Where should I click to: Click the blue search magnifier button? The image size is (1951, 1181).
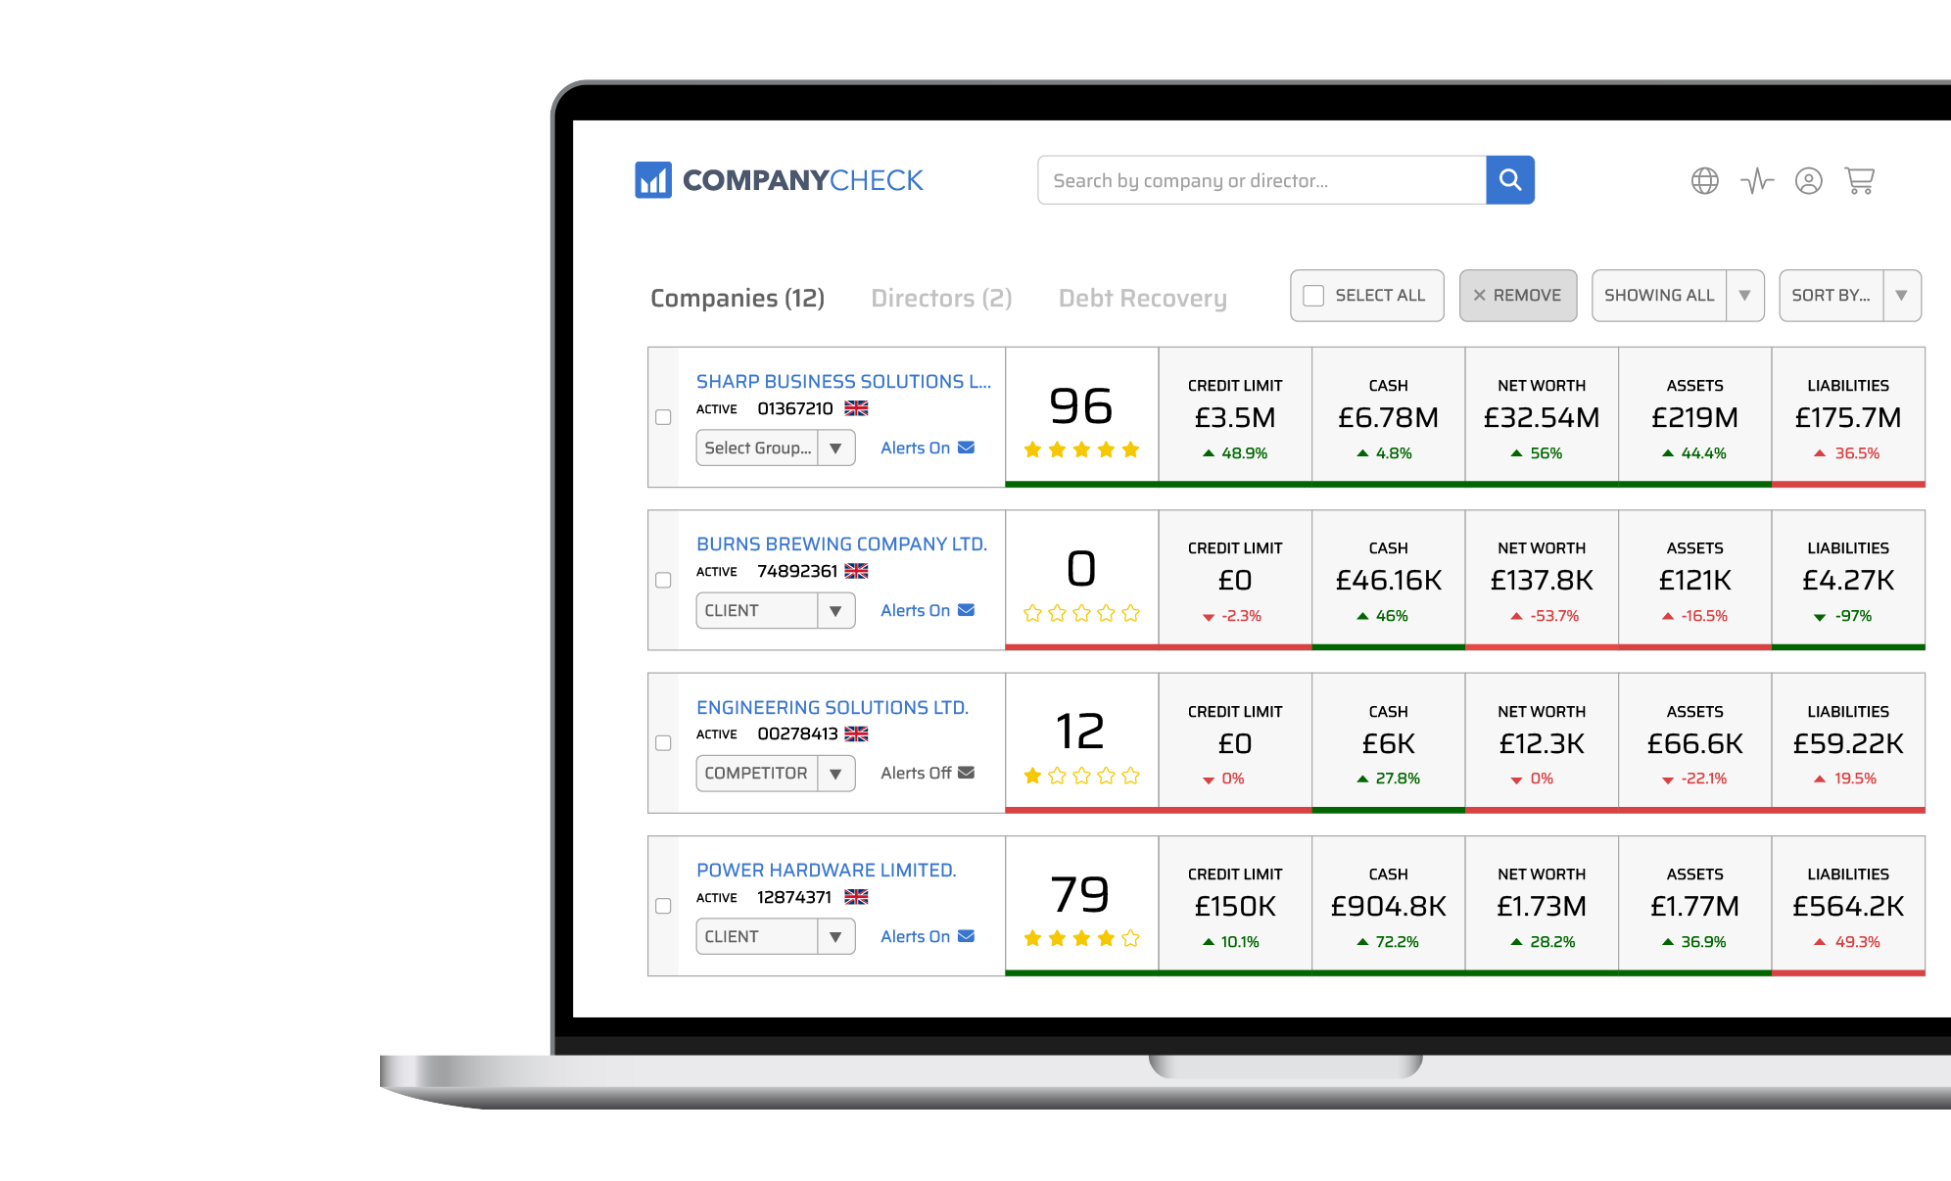(1509, 180)
